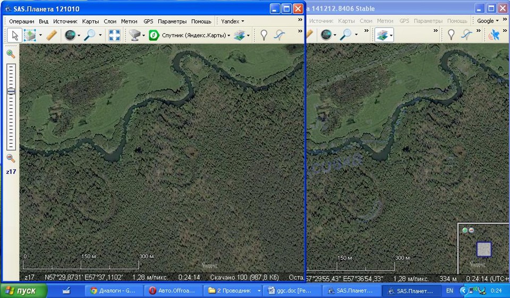Show hidden menu toolbar items chevron in front window
This screenshot has width=510, height=298.
[x=300, y=20]
